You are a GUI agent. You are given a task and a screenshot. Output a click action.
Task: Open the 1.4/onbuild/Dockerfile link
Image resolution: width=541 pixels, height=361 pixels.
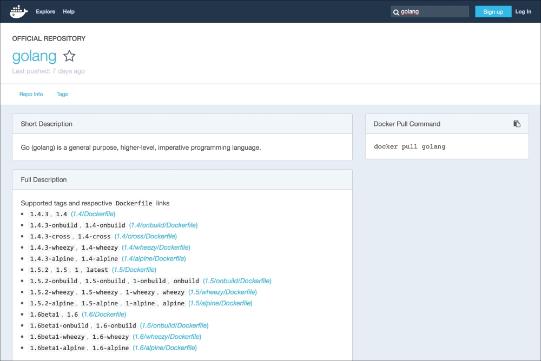(163, 225)
